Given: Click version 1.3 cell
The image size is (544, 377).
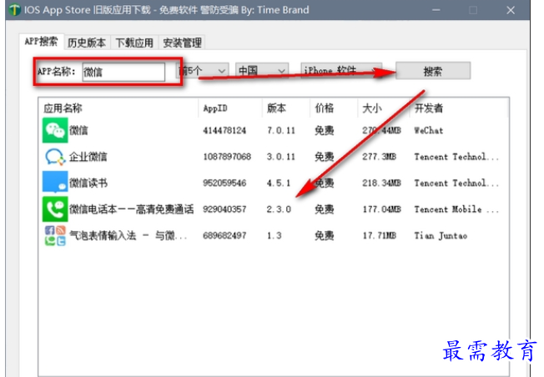Looking at the screenshot, I should (274, 235).
